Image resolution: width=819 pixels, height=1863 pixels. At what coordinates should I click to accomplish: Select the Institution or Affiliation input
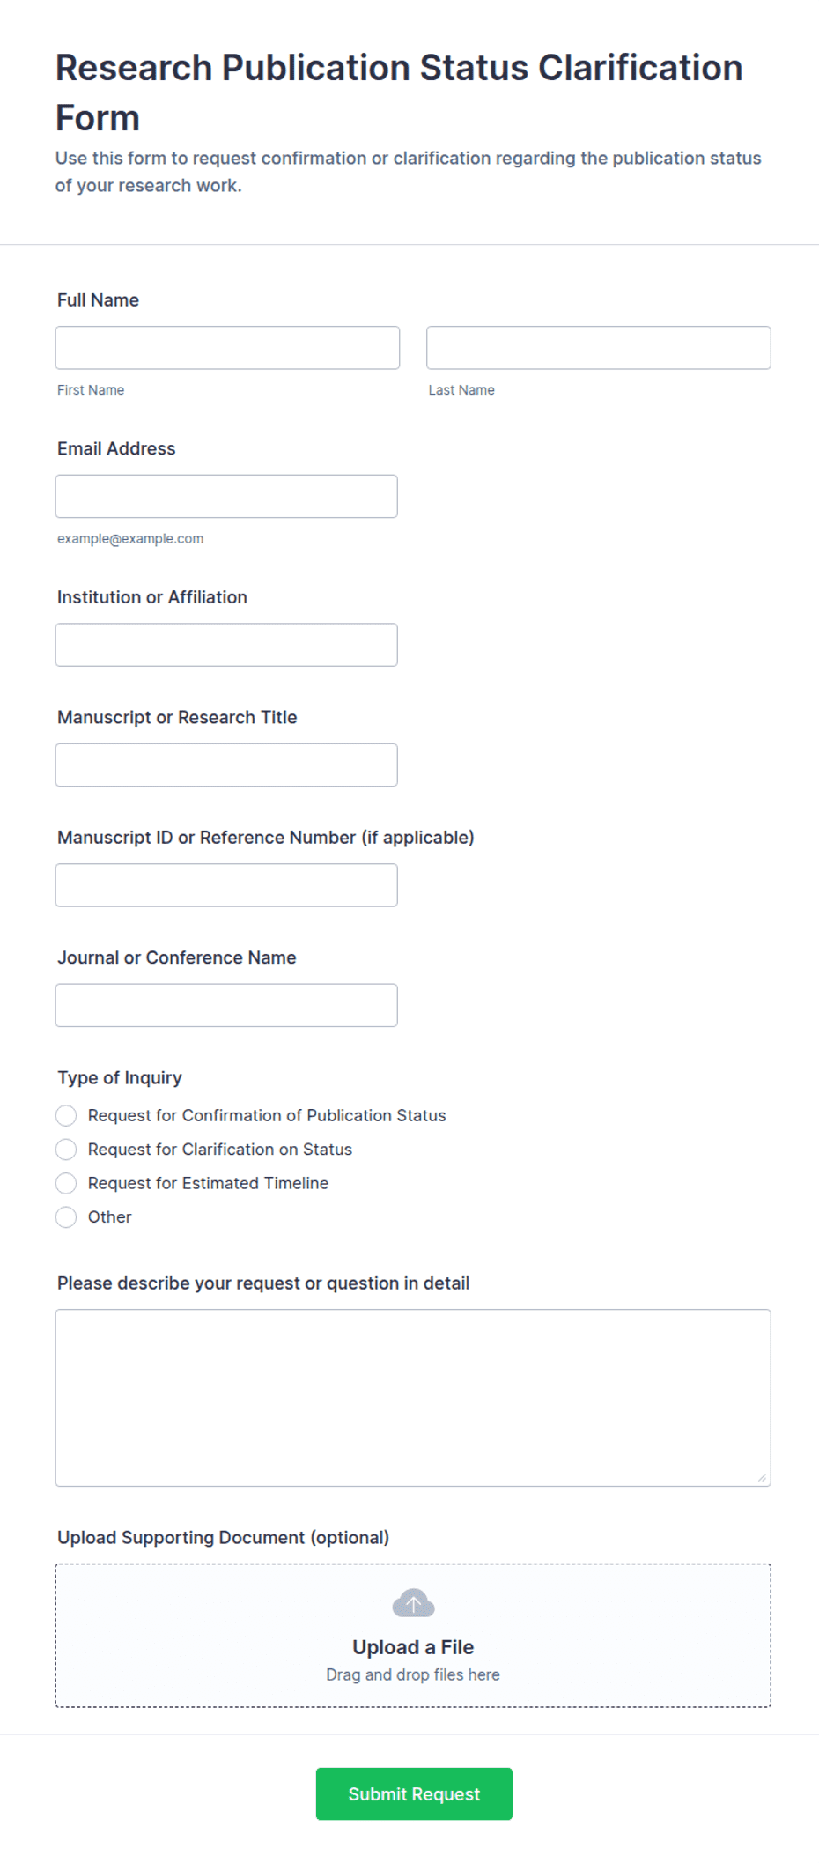226,645
